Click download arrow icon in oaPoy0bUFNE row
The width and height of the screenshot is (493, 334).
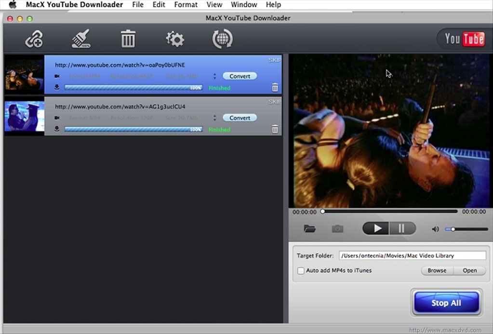pos(57,87)
